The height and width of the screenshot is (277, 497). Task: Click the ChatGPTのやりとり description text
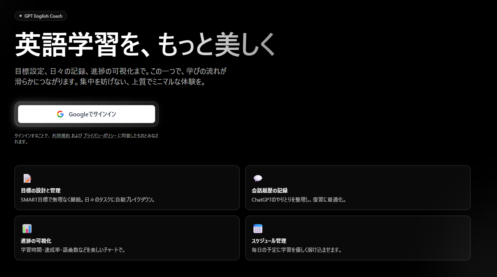tap(299, 200)
